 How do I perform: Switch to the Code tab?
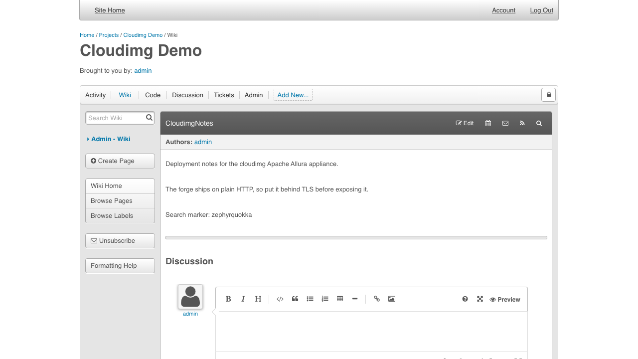(x=153, y=95)
